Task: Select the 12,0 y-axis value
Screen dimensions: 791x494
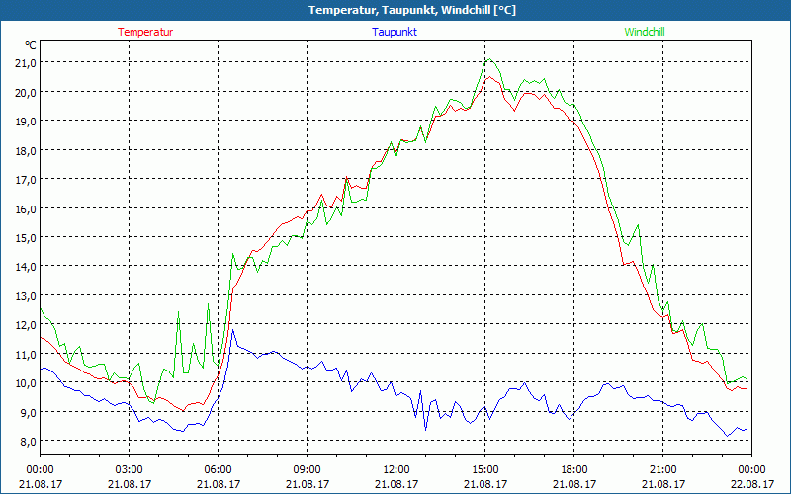Action: 26,325
